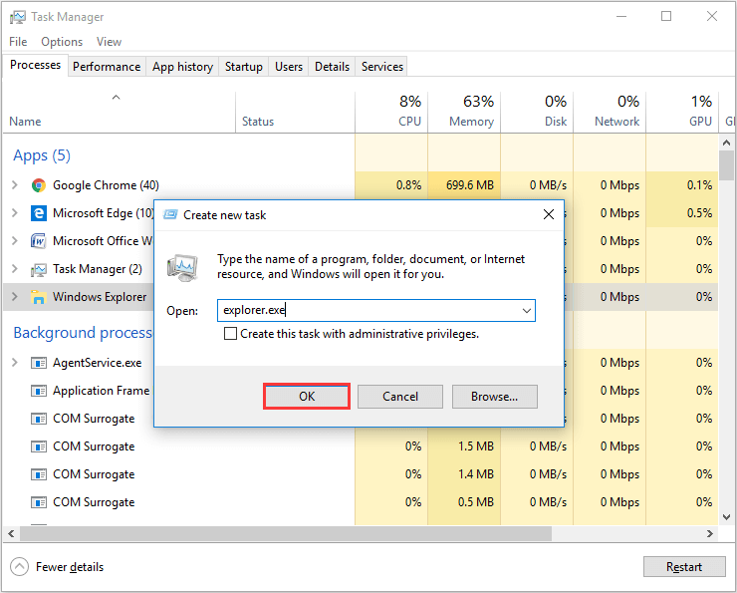Open the dropdown arrow in the Open field
The width and height of the screenshot is (737, 593).
(525, 311)
